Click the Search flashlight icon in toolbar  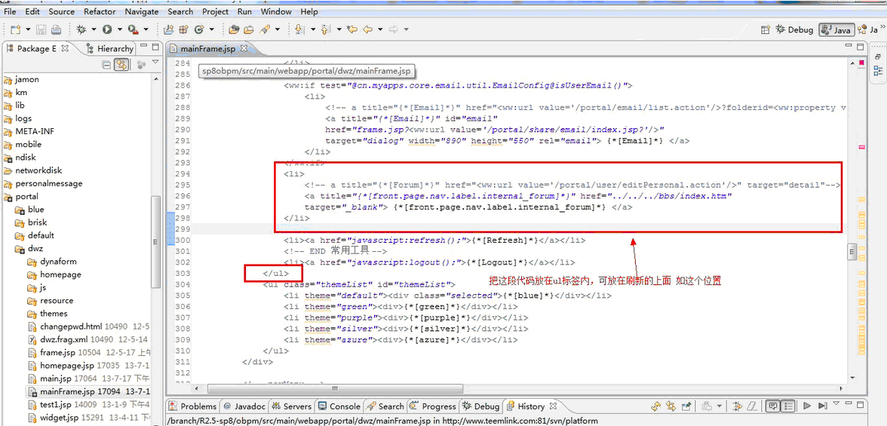pos(265,29)
